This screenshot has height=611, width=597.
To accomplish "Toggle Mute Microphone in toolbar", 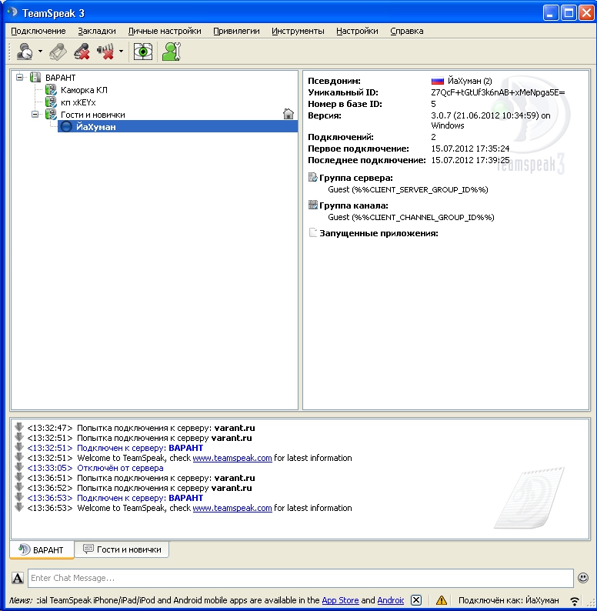I will click(82, 52).
